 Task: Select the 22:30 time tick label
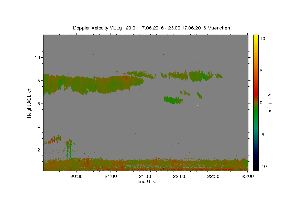coord(213,176)
